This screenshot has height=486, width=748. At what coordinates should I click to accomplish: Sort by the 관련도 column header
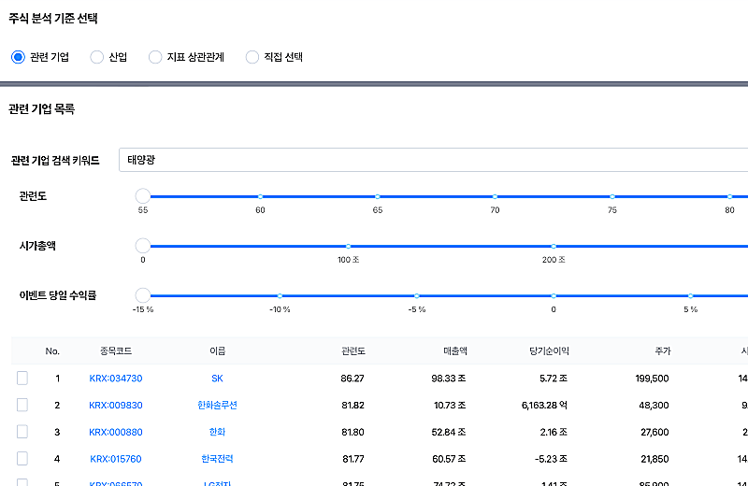tap(353, 351)
